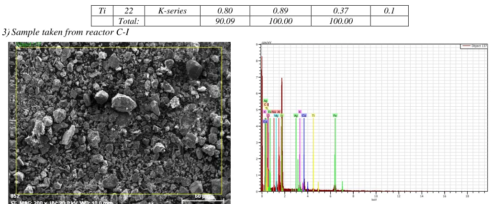Click the x-axis tick label "18"

(468, 196)
